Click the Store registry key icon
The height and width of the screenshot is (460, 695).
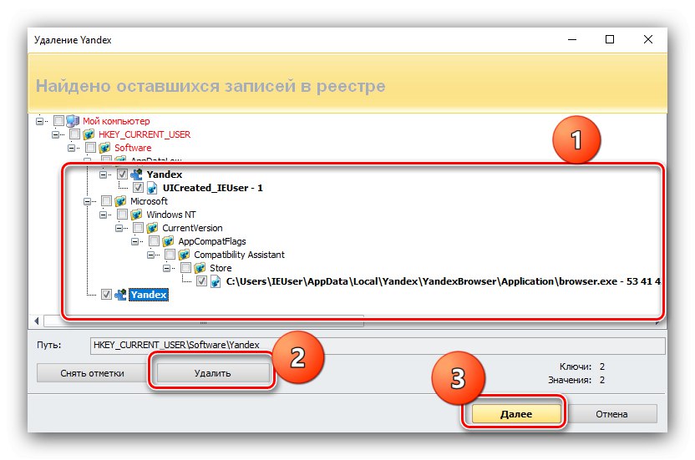[x=200, y=268]
